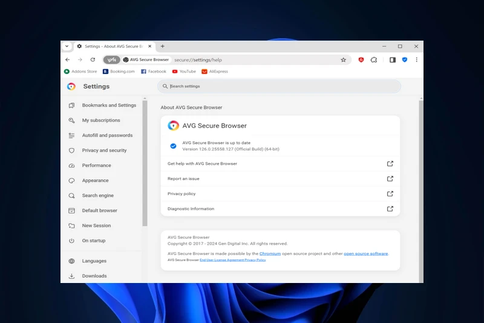
Task: Open the Extensions puzzle icon
Action: pyautogui.click(x=374, y=59)
